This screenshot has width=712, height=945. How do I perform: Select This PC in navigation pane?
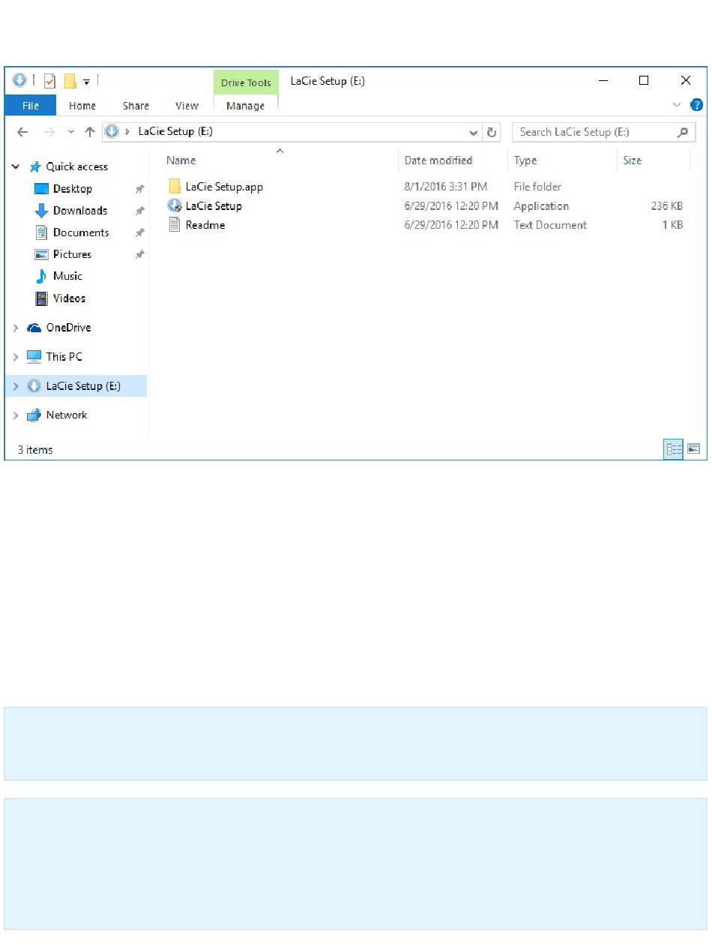[x=64, y=357]
